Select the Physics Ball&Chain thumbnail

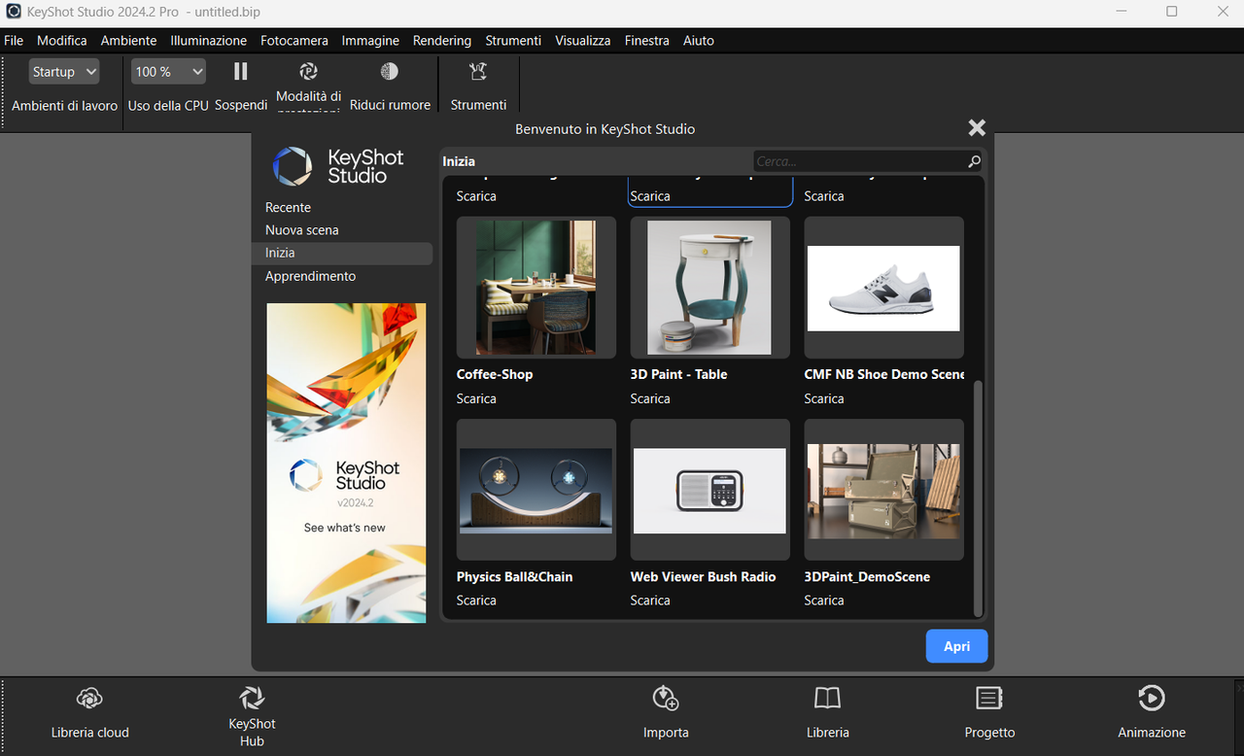536,490
